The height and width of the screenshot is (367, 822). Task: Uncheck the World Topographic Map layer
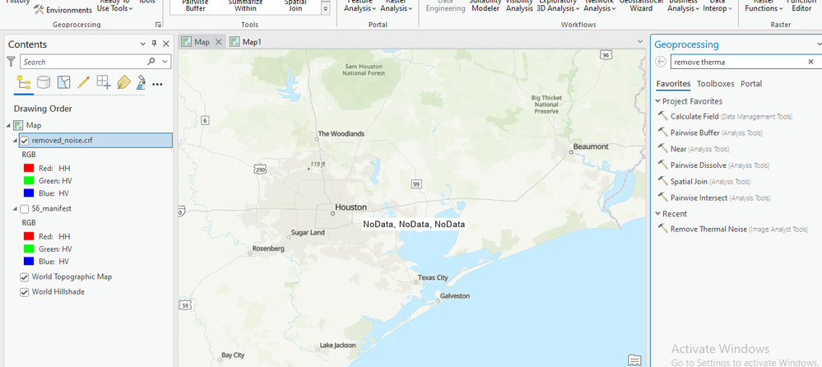24,276
